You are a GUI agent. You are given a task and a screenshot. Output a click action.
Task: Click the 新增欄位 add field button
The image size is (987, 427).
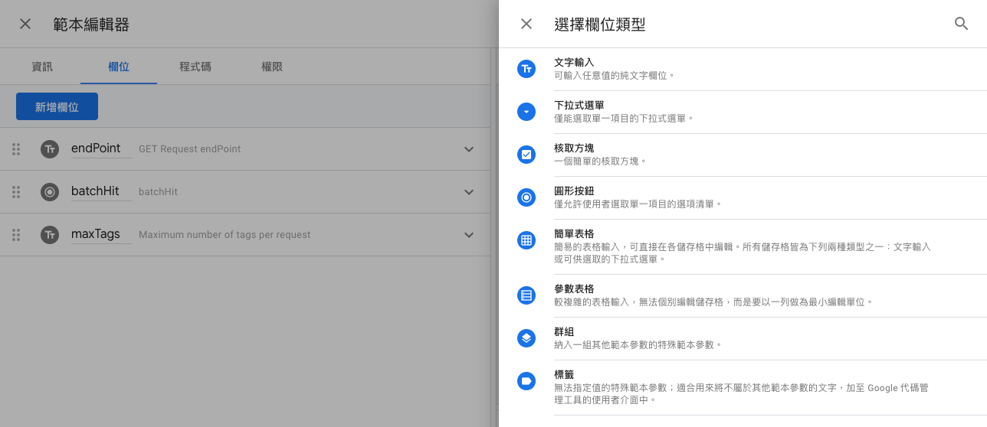(57, 107)
